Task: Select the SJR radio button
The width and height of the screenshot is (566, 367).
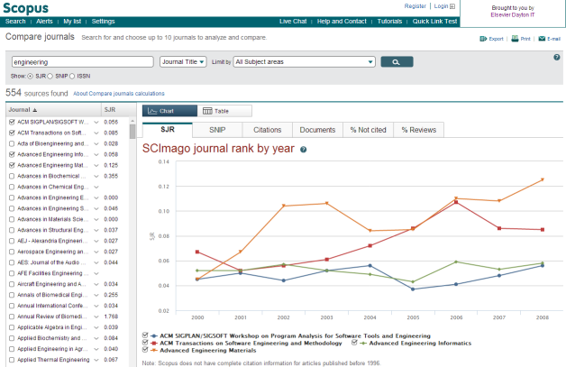Action: pyautogui.click(x=31, y=77)
